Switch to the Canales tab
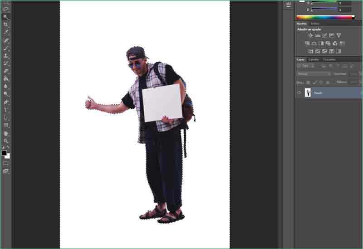Viewport: 363px width, 249px height. [x=314, y=59]
